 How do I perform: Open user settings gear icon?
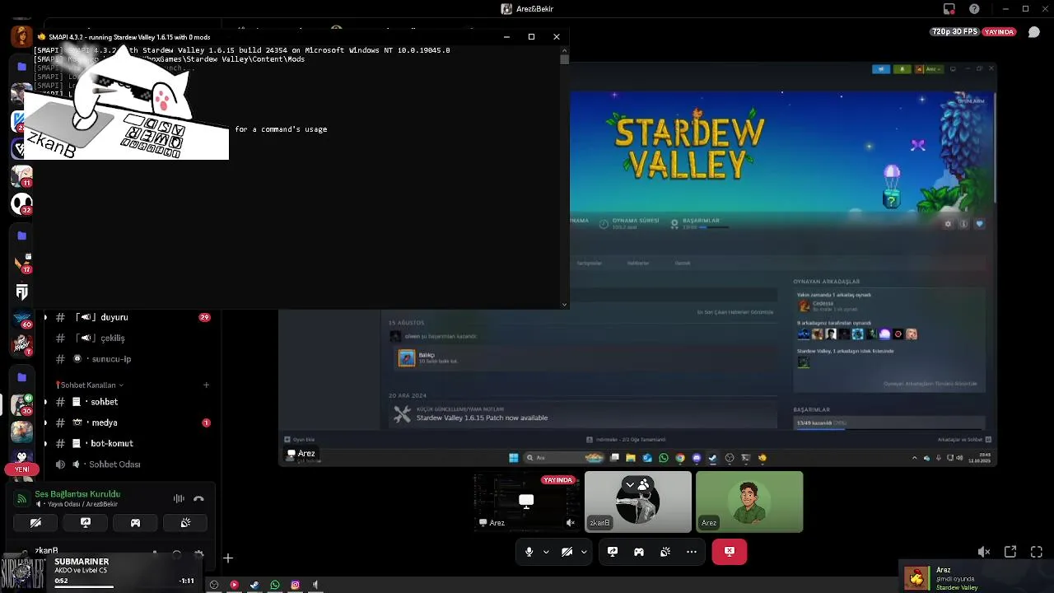pos(198,554)
